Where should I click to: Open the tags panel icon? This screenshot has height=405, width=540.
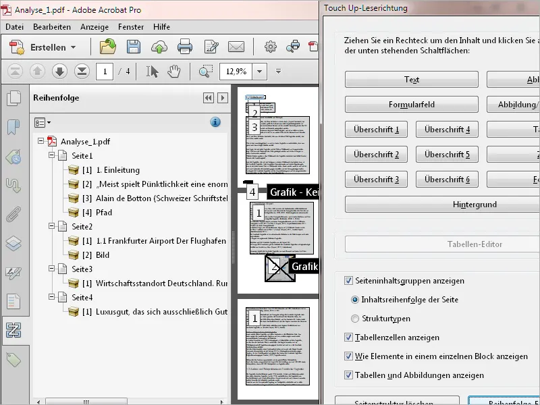(x=13, y=360)
